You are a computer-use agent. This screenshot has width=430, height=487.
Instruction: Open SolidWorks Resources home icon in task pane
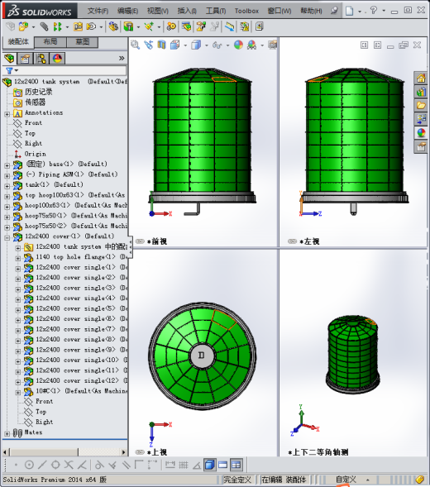click(x=421, y=78)
